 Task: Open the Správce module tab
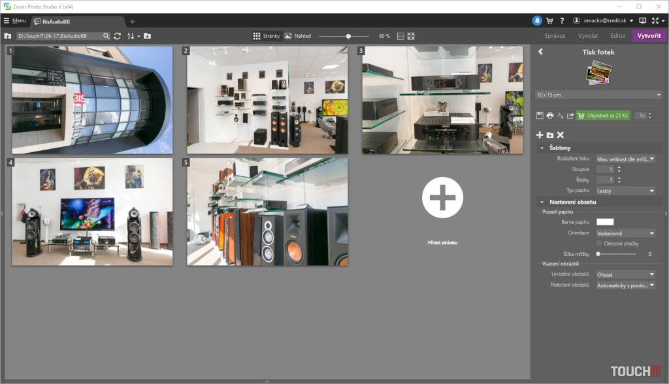pos(555,36)
